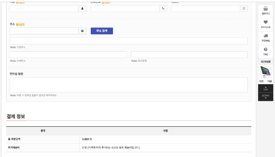Viewport: 275px width, 157px height.
Task: Click the mobile icon beside third field
Action: tap(244, 8)
